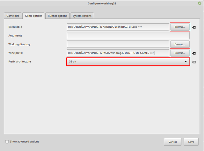204x151 pixels.
Task: Click the Working directory label
Action: (x=19, y=44)
